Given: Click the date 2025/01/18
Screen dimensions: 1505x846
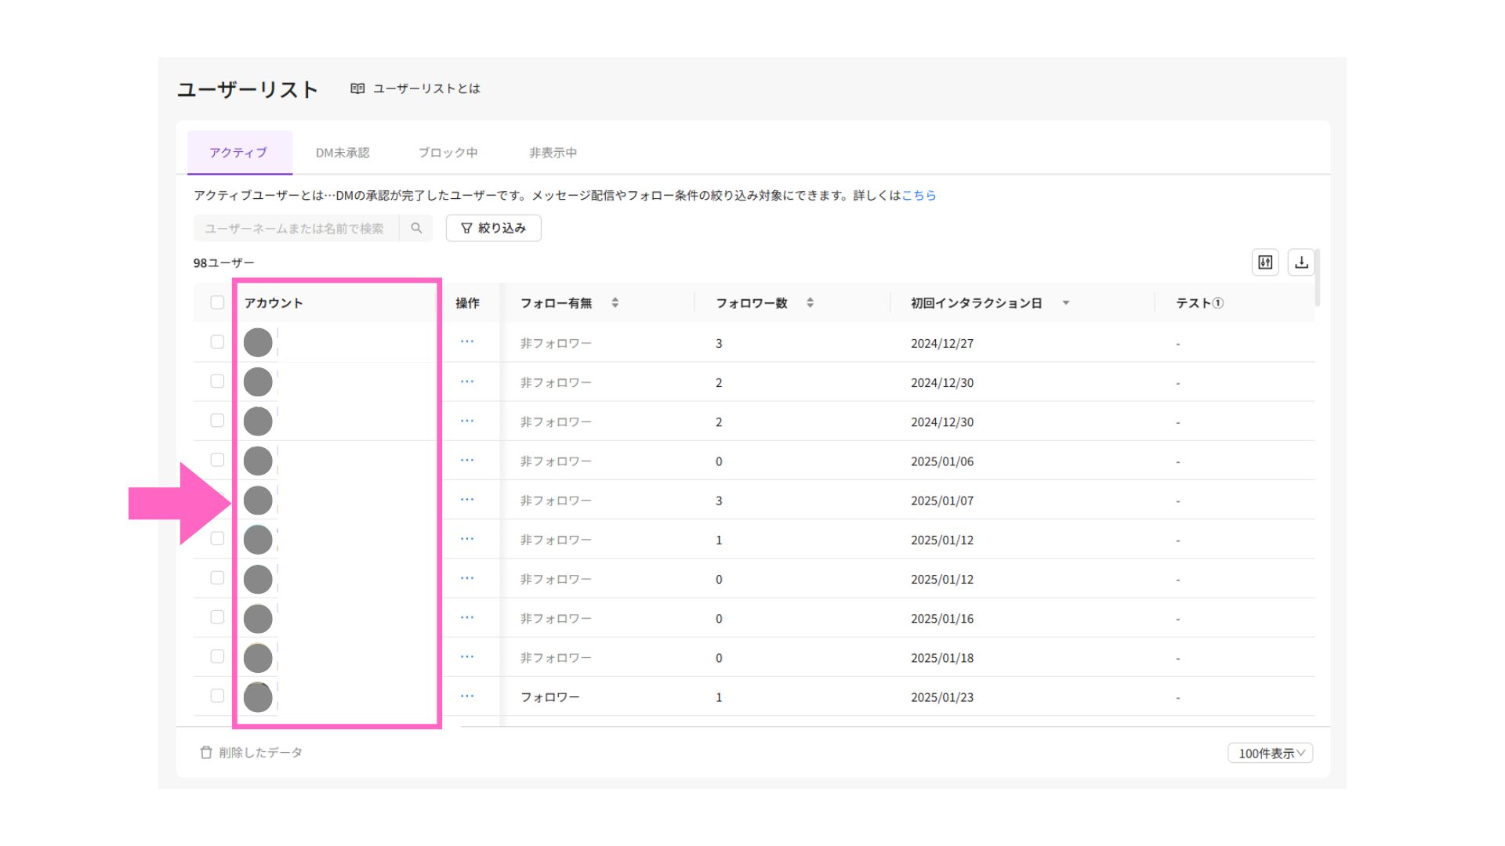Looking at the screenshot, I should point(942,658).
